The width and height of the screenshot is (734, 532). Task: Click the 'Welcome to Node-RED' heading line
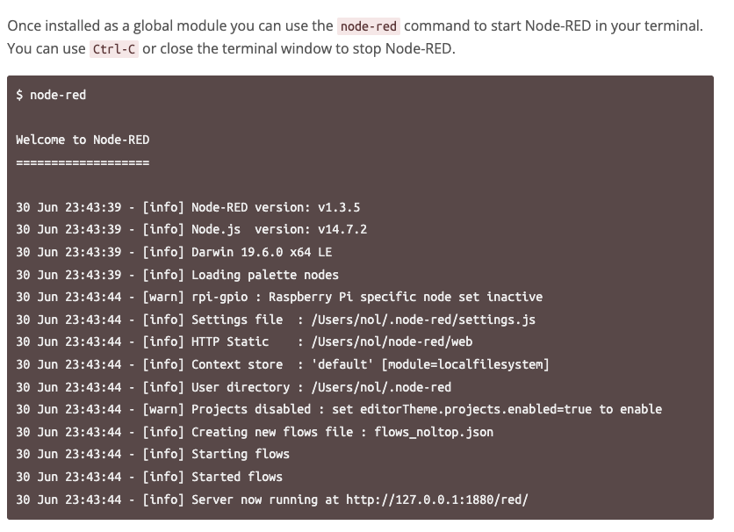point(83,140)
